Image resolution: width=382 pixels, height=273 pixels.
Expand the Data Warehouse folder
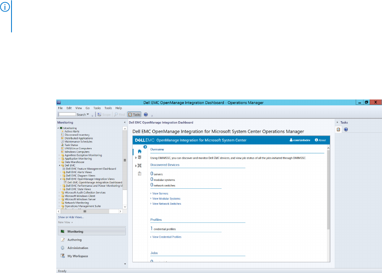point(59,162)
